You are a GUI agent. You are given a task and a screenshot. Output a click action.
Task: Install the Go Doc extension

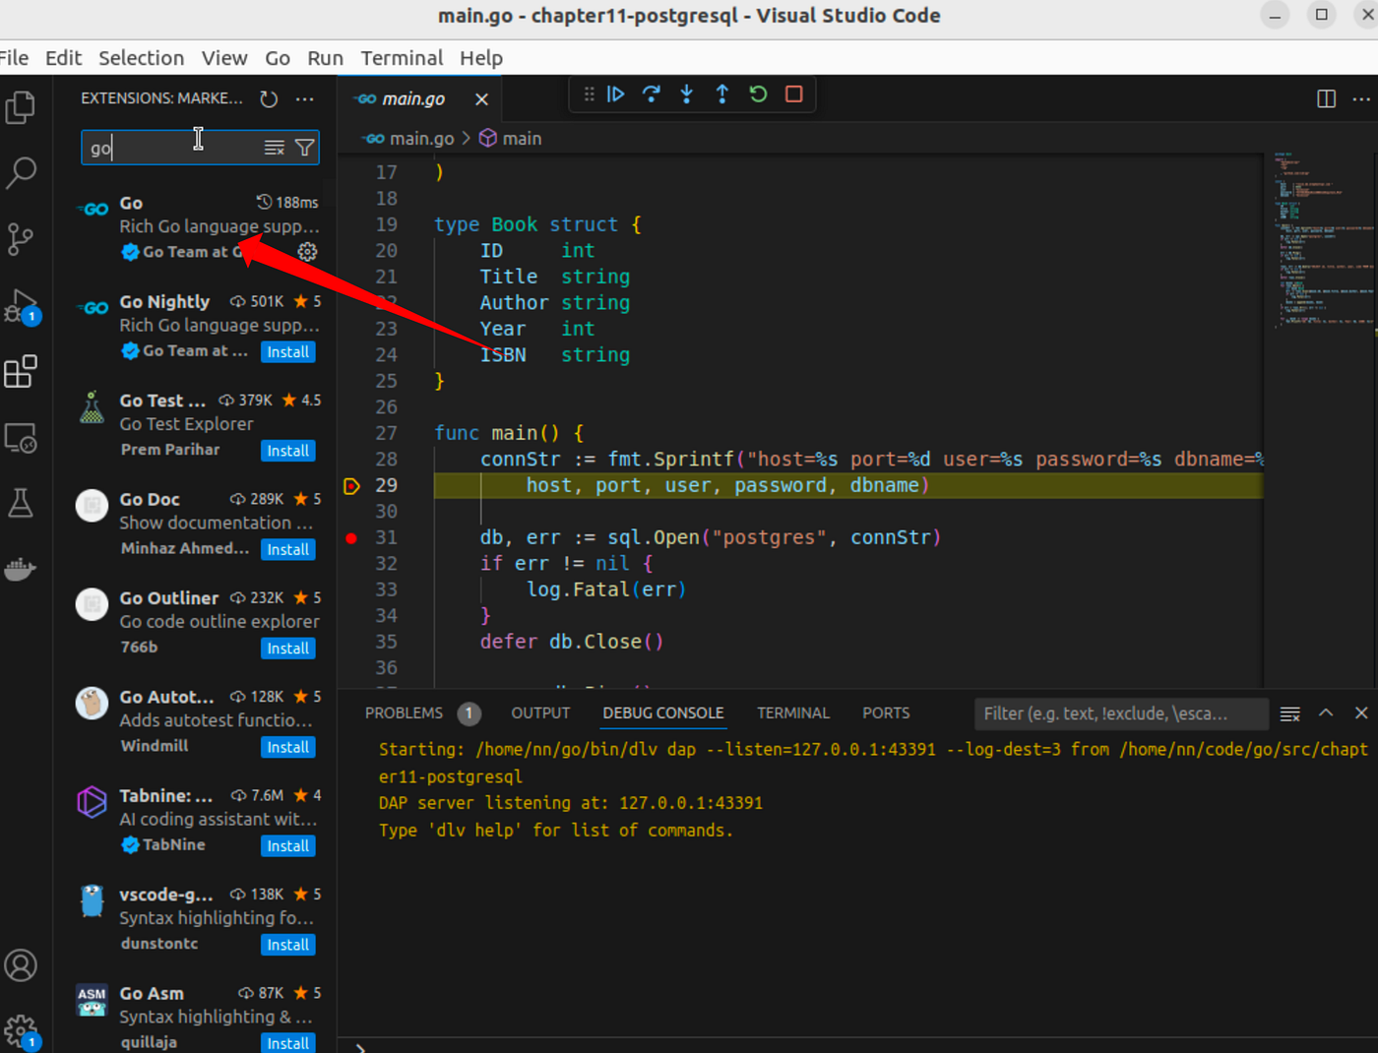[288, 550]
